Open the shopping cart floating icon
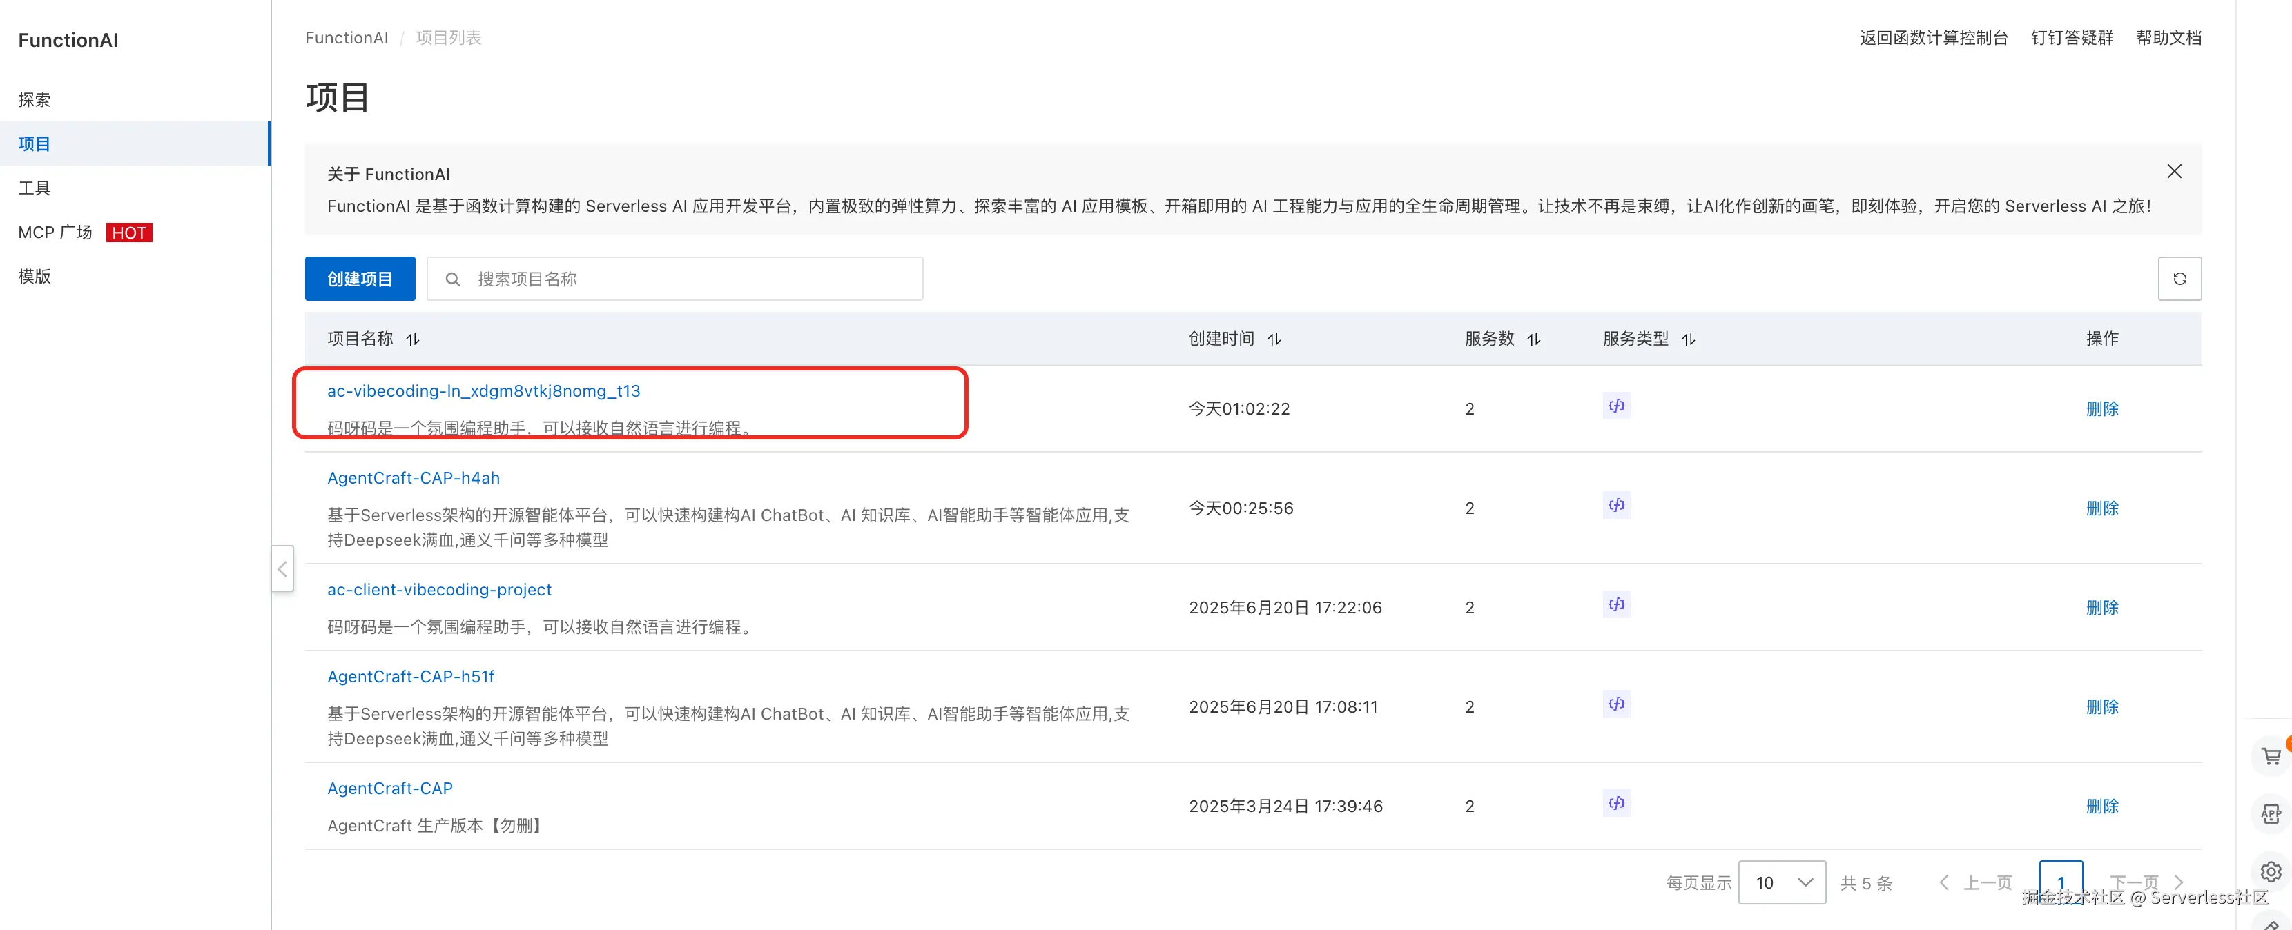This screenshot has width=2292, height=930. point(2271,755)
